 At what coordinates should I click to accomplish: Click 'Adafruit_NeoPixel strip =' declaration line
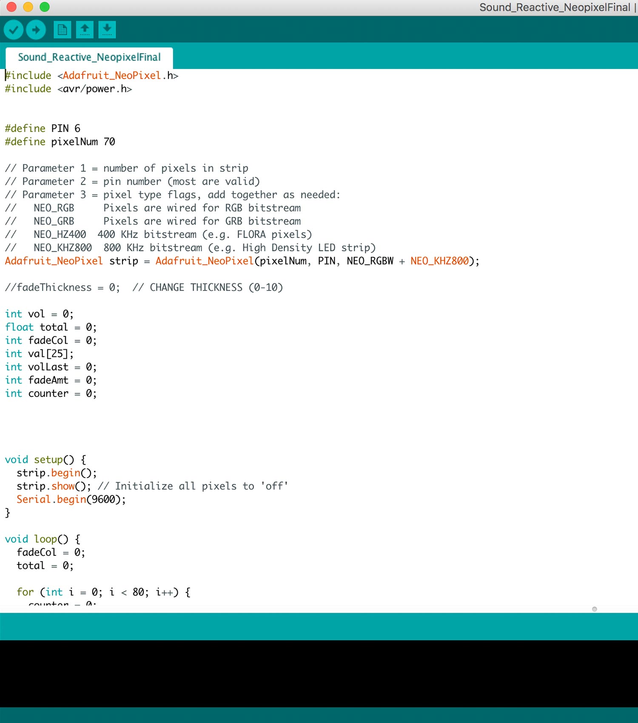[242, 261]
